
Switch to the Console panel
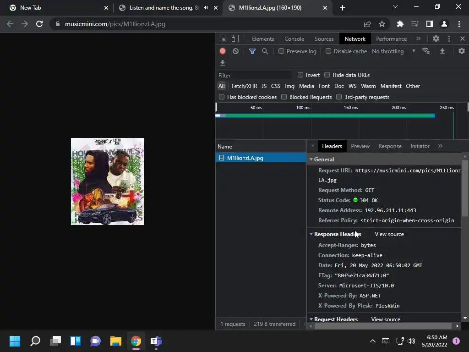pyautogui.click(x=294, y=39)
